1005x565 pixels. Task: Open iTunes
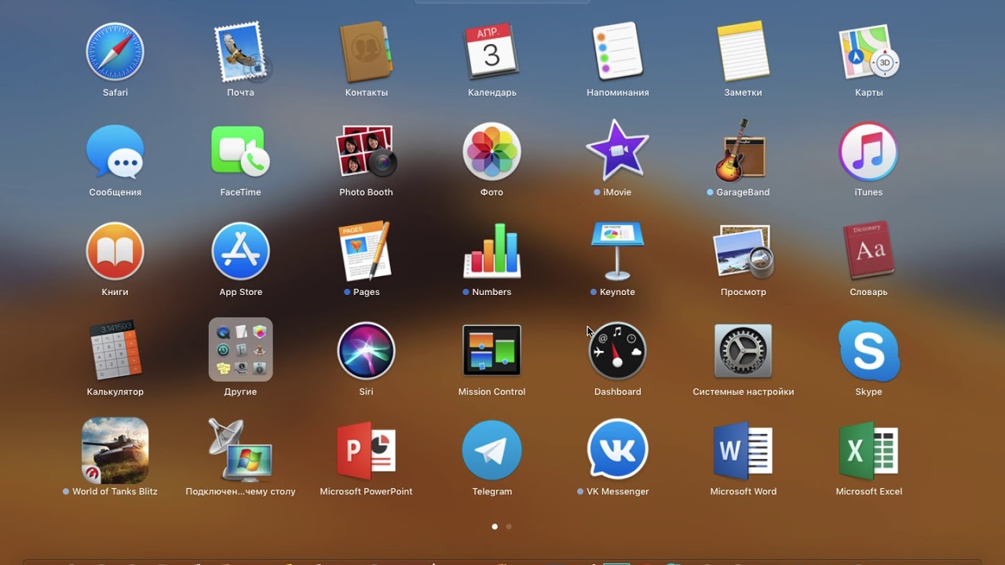tap(869, 151)
